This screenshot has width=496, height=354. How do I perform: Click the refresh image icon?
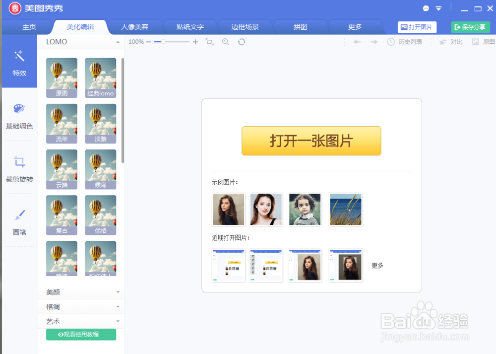point(242,42)
